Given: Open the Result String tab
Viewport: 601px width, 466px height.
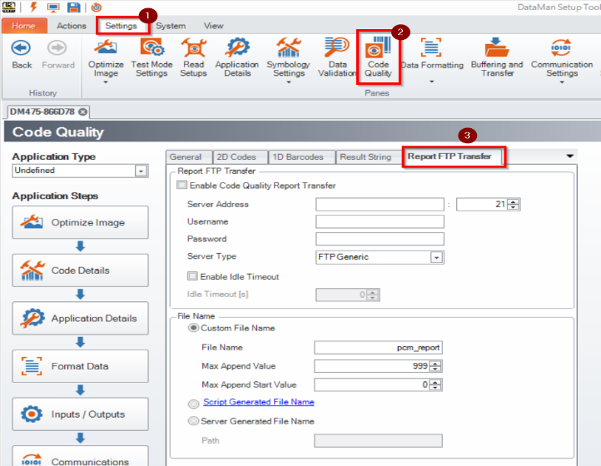Looking at the screenshot, I should [x=369, y=157].
